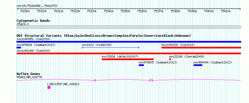Image resolution: width=249 pixels, height=103 pixels.
Task: Click the 75410k ruler tick label
Action: [226, 11]
